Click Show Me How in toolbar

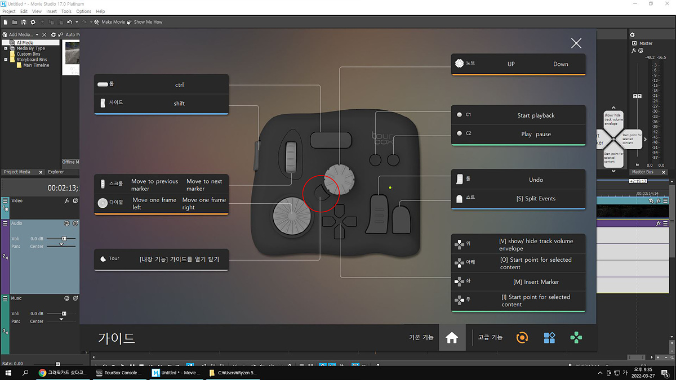[144, 22]
